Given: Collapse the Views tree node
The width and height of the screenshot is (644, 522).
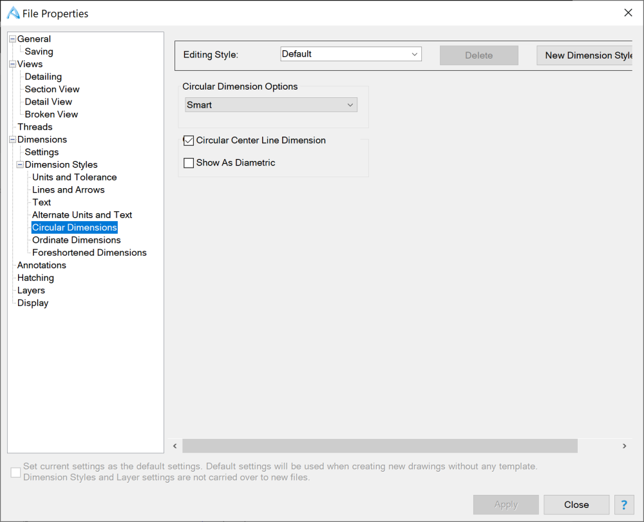Looking at the screenshot, I should click(12, 64).
